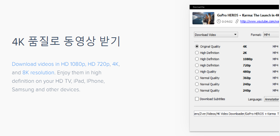This screenshot has width=280, height=136.
Task: Click the bold '4K' resolution value
Action: pyautogui.click(x=245, y=46)
